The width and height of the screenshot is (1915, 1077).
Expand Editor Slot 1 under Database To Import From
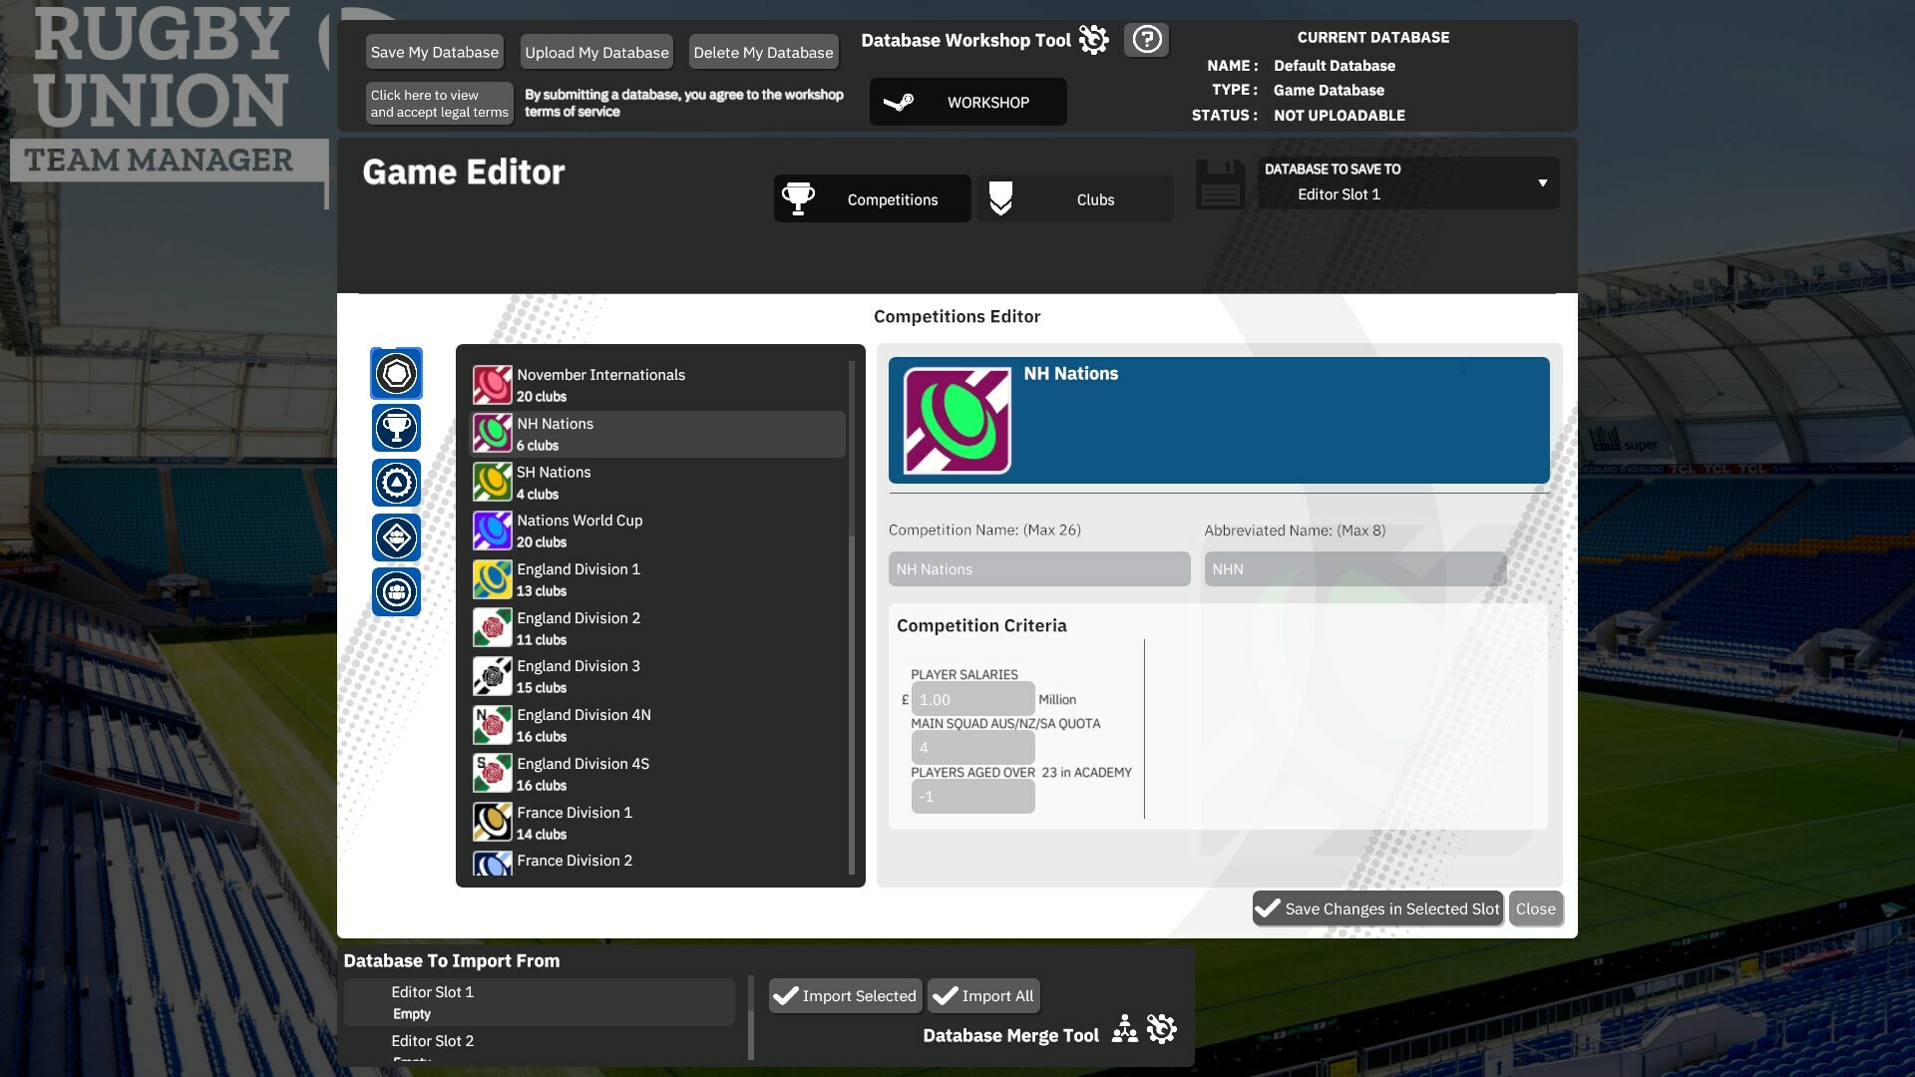click(x=539, y=1001)
